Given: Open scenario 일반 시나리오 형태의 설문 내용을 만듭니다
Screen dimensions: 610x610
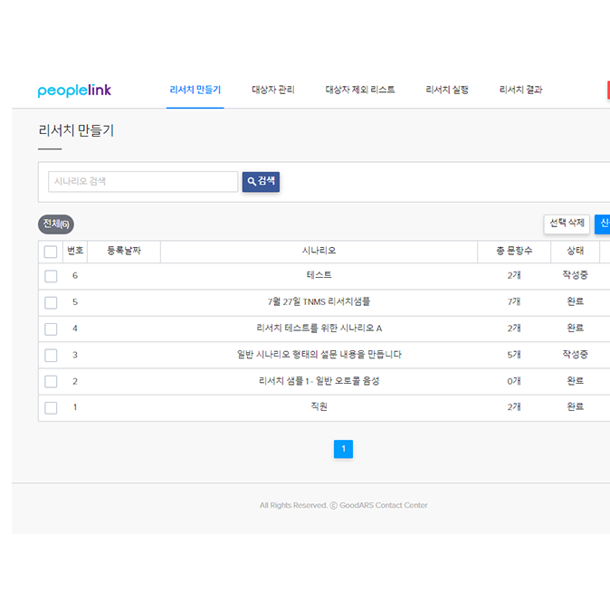Looking at the screenshot, I should [x=319, y=355].
